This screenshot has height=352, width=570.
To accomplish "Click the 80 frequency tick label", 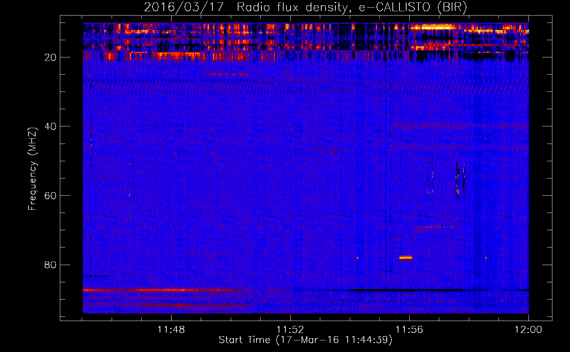I will click(50, 265).
